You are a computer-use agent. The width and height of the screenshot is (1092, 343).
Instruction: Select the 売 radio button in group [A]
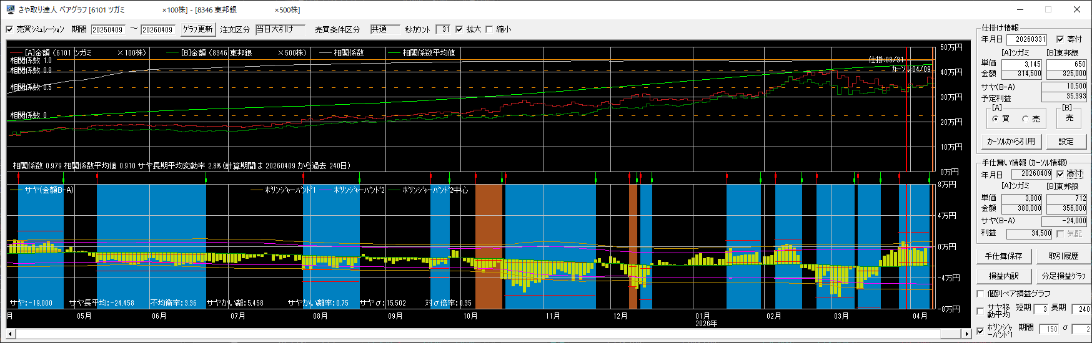(1025, 118)
